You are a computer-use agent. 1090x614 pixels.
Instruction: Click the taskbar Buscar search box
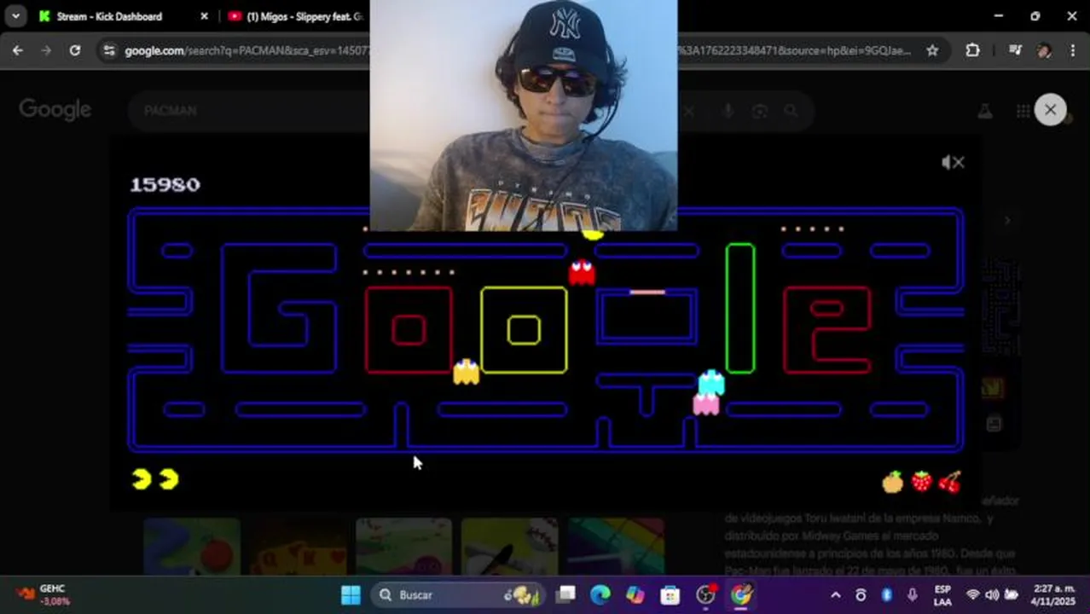pos(458,594)
